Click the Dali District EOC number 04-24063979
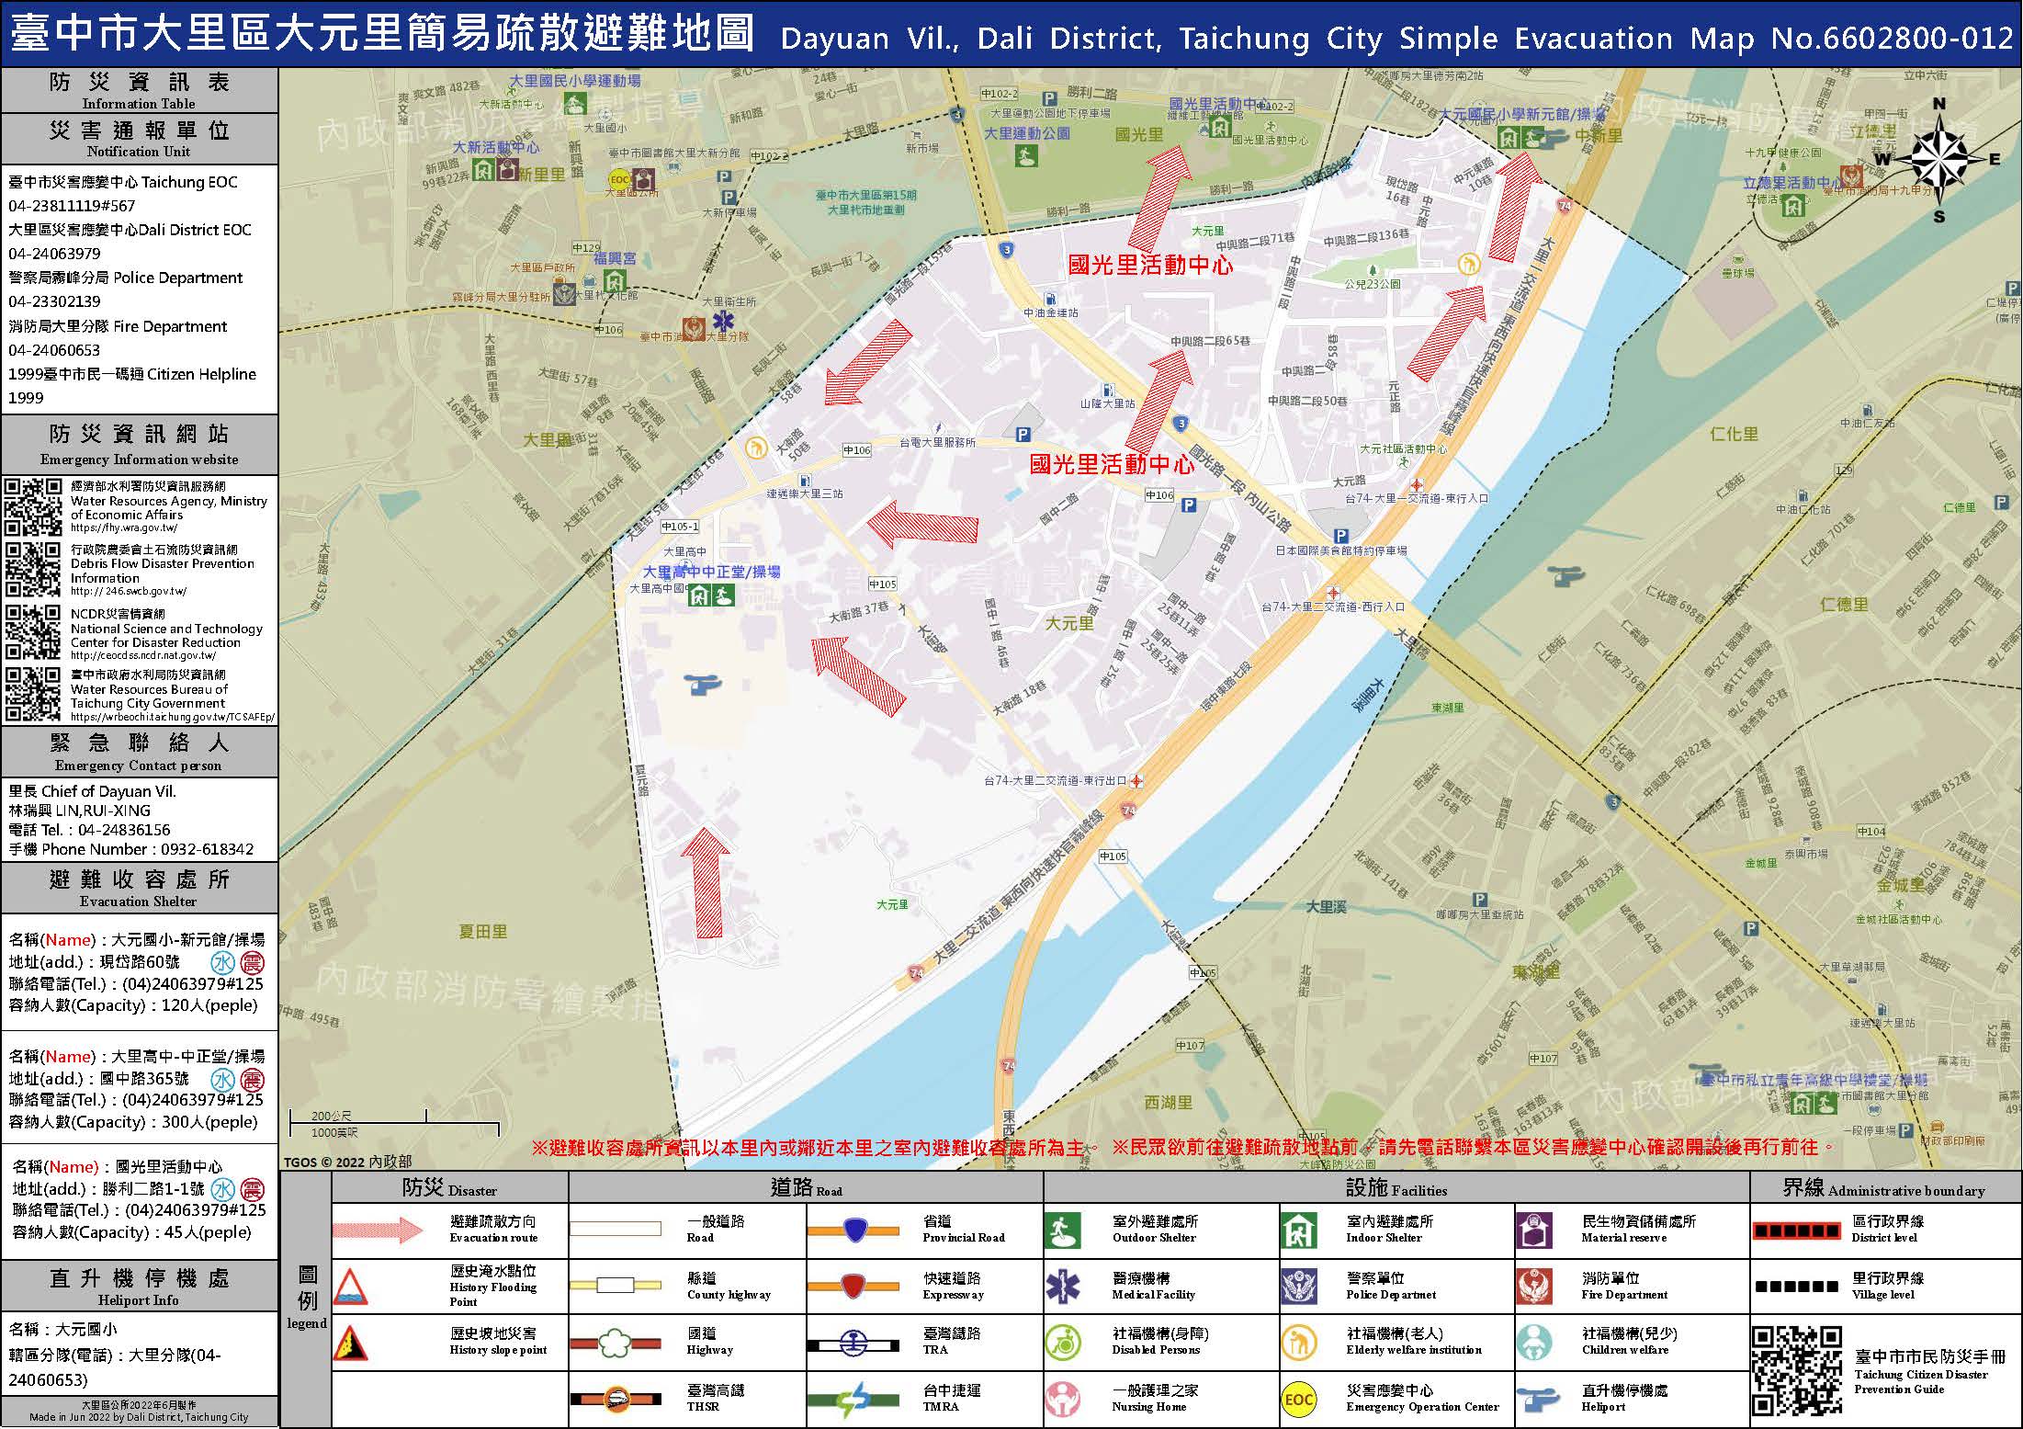This screenshot has width=2023, height=1429. [55, 254]
